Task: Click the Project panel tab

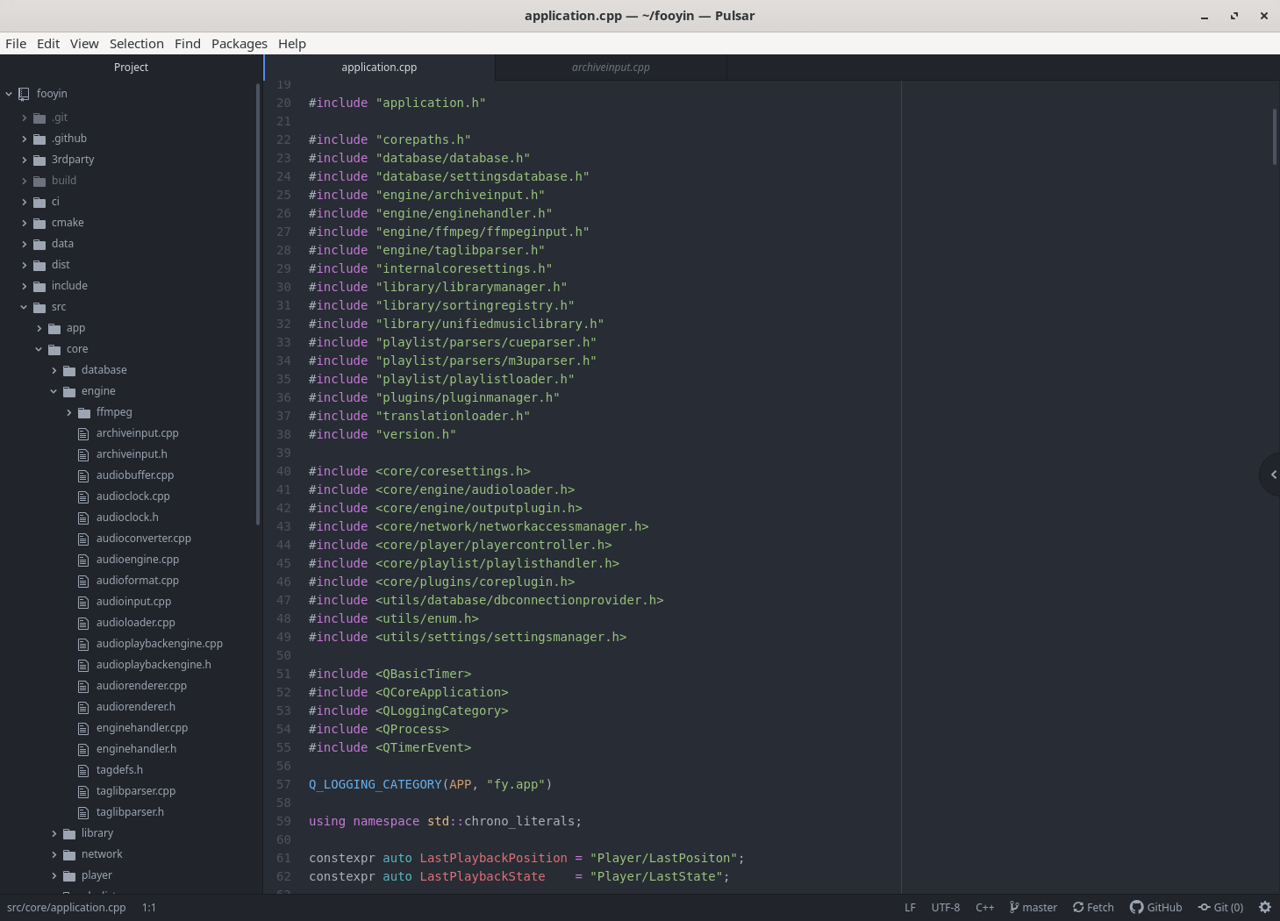Action: click(131, 68)
